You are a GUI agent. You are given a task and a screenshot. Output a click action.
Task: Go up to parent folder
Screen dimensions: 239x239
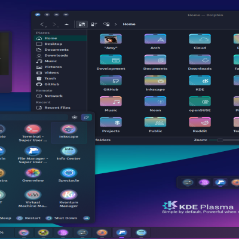coord(66,24)
